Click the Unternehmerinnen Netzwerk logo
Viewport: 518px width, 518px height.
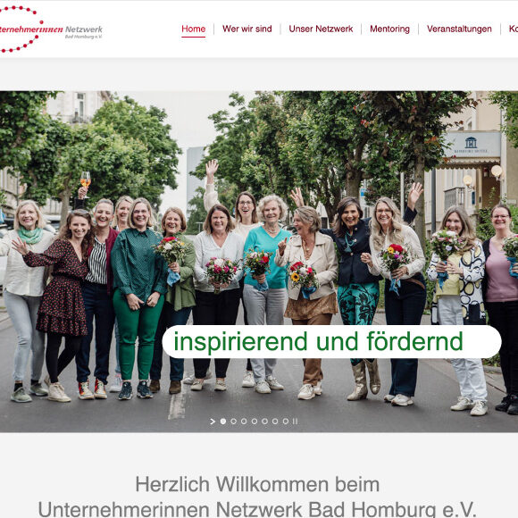tap(51, 29)
